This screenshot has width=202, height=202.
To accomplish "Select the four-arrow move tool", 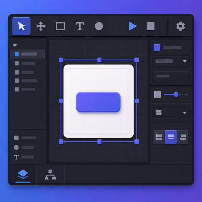I will coord(41,26).
